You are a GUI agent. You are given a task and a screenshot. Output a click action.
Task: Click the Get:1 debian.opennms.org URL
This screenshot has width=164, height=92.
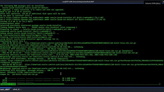[19, 18]
